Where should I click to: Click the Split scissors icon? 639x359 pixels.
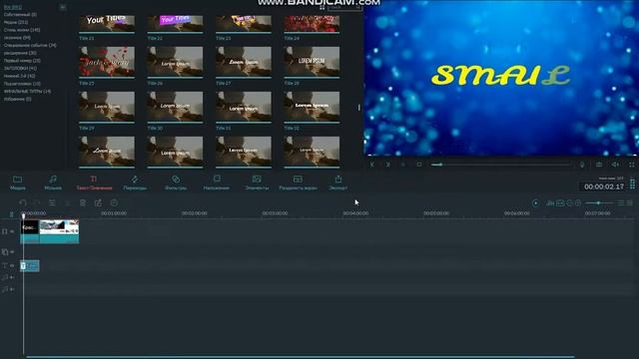pyautogui.click(x=68, y=202)
